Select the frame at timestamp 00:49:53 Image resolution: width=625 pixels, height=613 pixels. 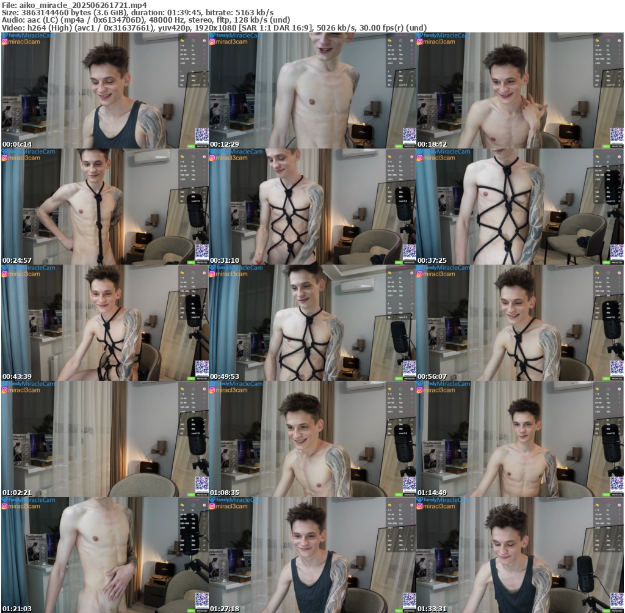[x=312, y=322]
